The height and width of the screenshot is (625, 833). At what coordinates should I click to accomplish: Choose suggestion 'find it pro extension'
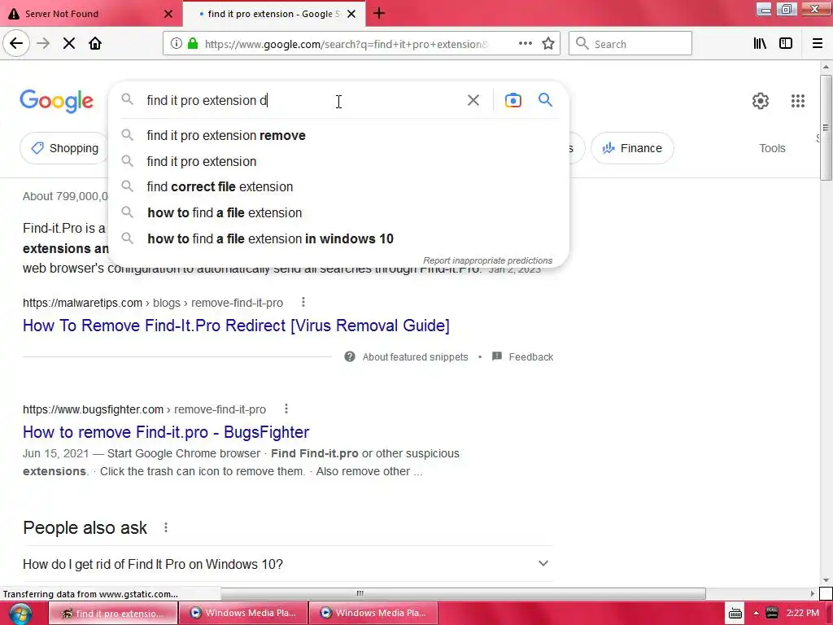point(338,161)
